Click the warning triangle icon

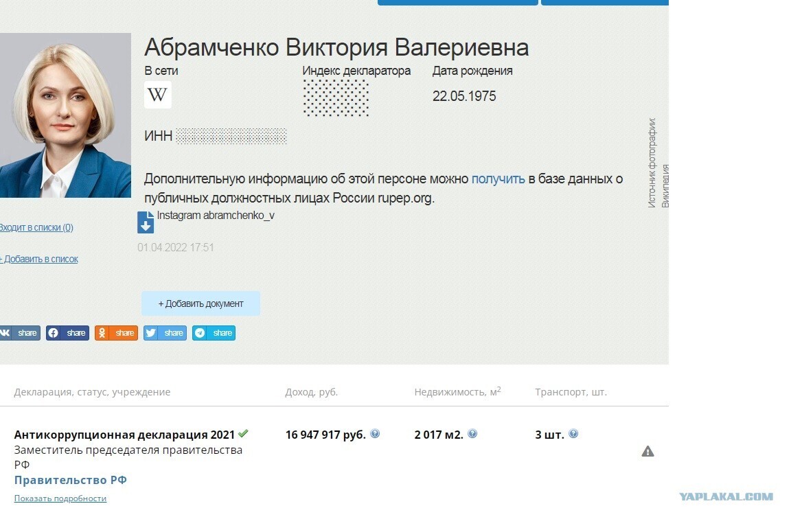pyautogui.click(x=648, y=452)
